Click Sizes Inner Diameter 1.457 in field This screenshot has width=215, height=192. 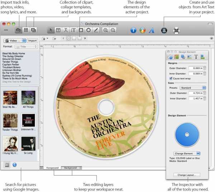tap(196, 99)
